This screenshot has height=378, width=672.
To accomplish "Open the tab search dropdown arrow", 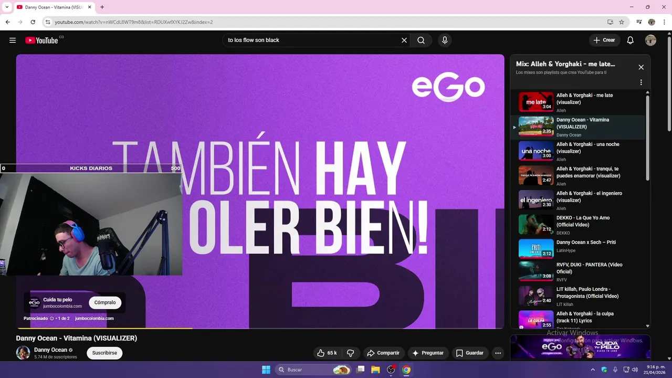I will (6, 7).
